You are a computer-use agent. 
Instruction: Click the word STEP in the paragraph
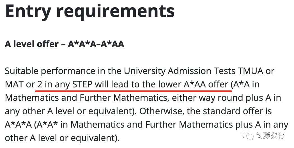[x=82, y=85]
